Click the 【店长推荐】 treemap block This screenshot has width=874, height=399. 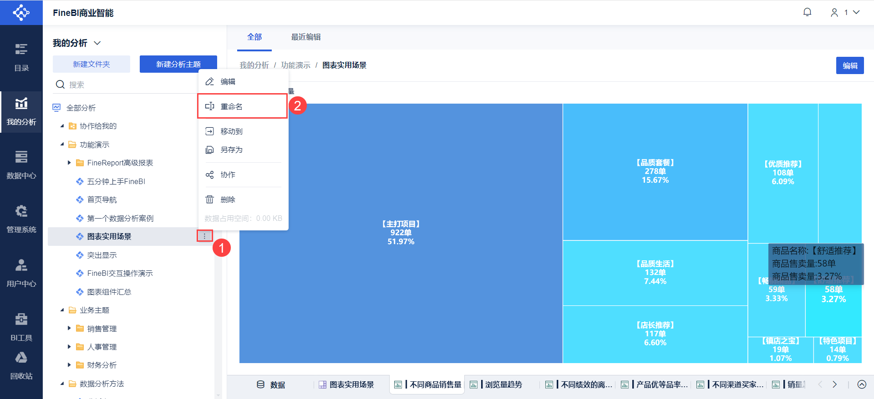655,334
